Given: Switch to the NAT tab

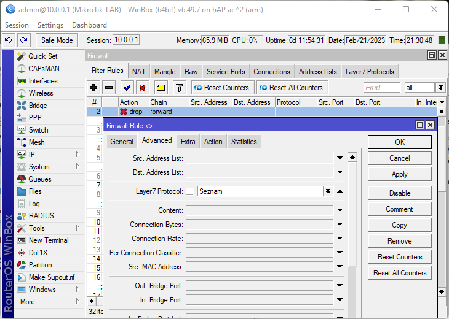Looking at the screenshot, I should (x=139, y=72).
